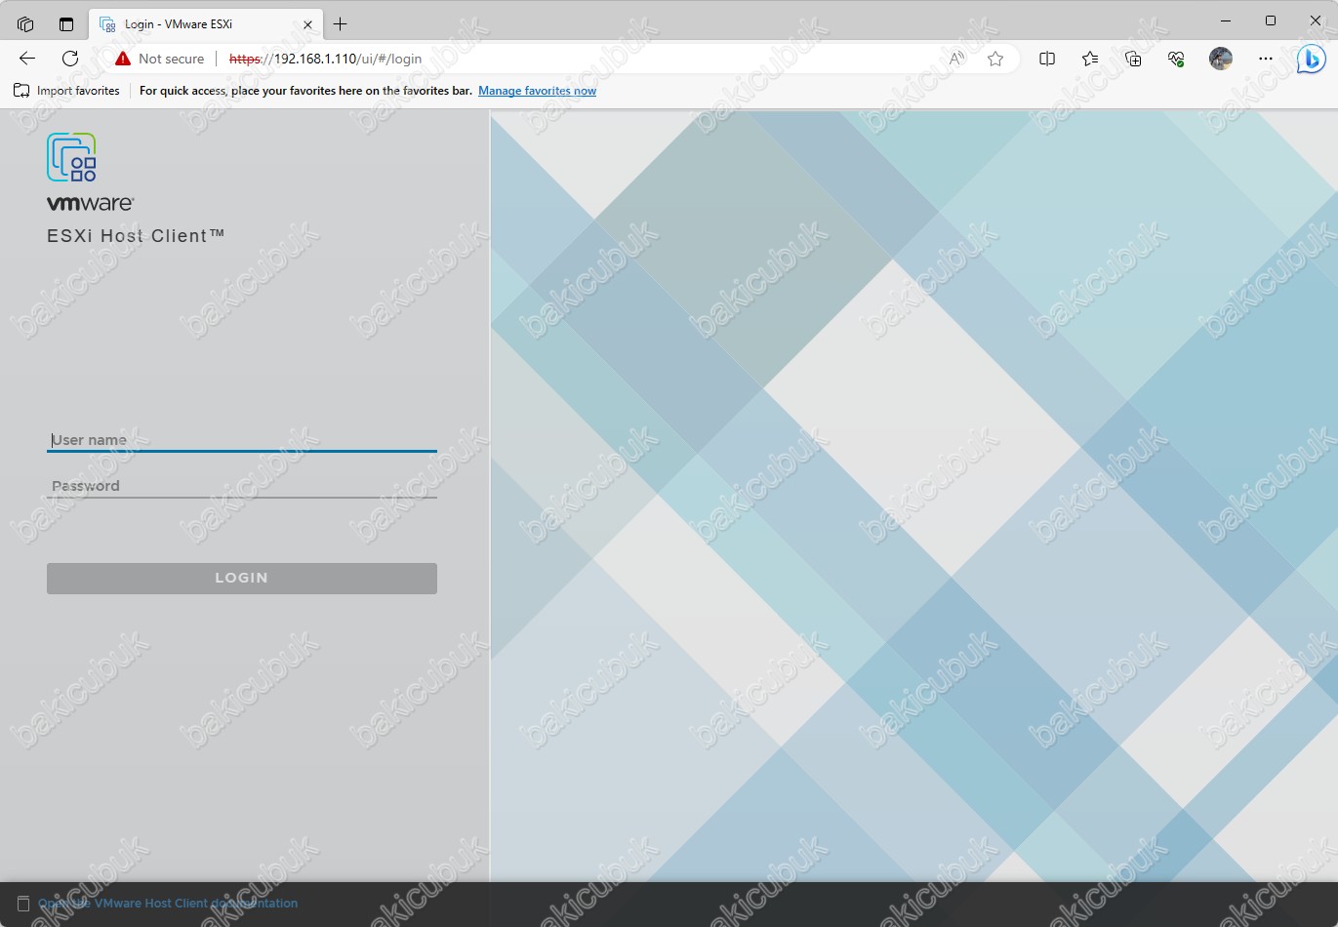
Task: Open Settings and more ellipsis menu
Action: click(x=1266, y=59)
